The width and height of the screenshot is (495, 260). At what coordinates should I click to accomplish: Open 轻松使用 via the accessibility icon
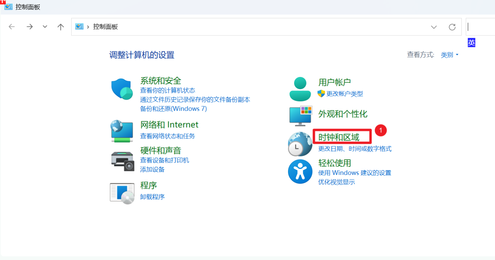(x=300, y=172)
